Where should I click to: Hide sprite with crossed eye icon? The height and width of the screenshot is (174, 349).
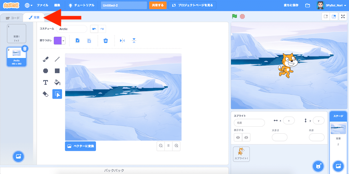click(246, 137)
